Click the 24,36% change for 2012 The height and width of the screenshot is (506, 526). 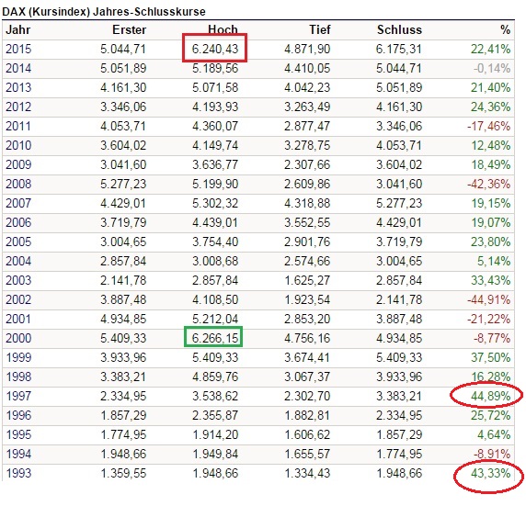pos(490,107)
